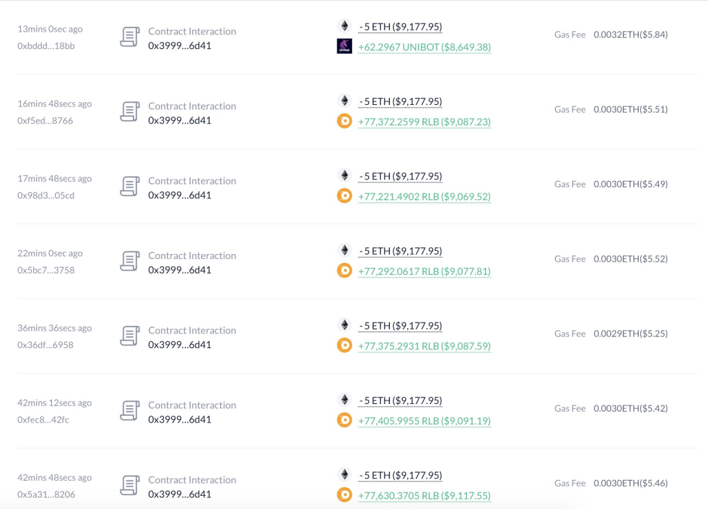The height and width of the screenshot is (509, 708).
Task: Click the contract scroll icon for 0xbddd...18bb
Action: [x=129, y=37]
